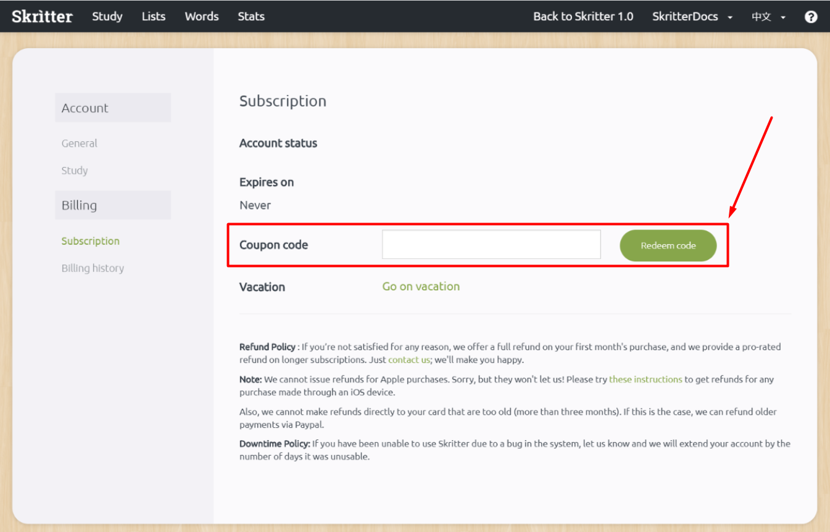Click the Skritter logo to go home
Viewport: 830px width, 532px height.
pyautogui.click(x=41, y=16)
